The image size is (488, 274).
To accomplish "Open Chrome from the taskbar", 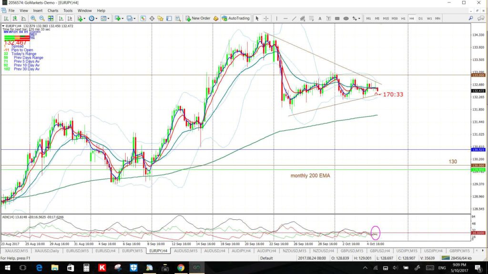I will click(181, 268).
